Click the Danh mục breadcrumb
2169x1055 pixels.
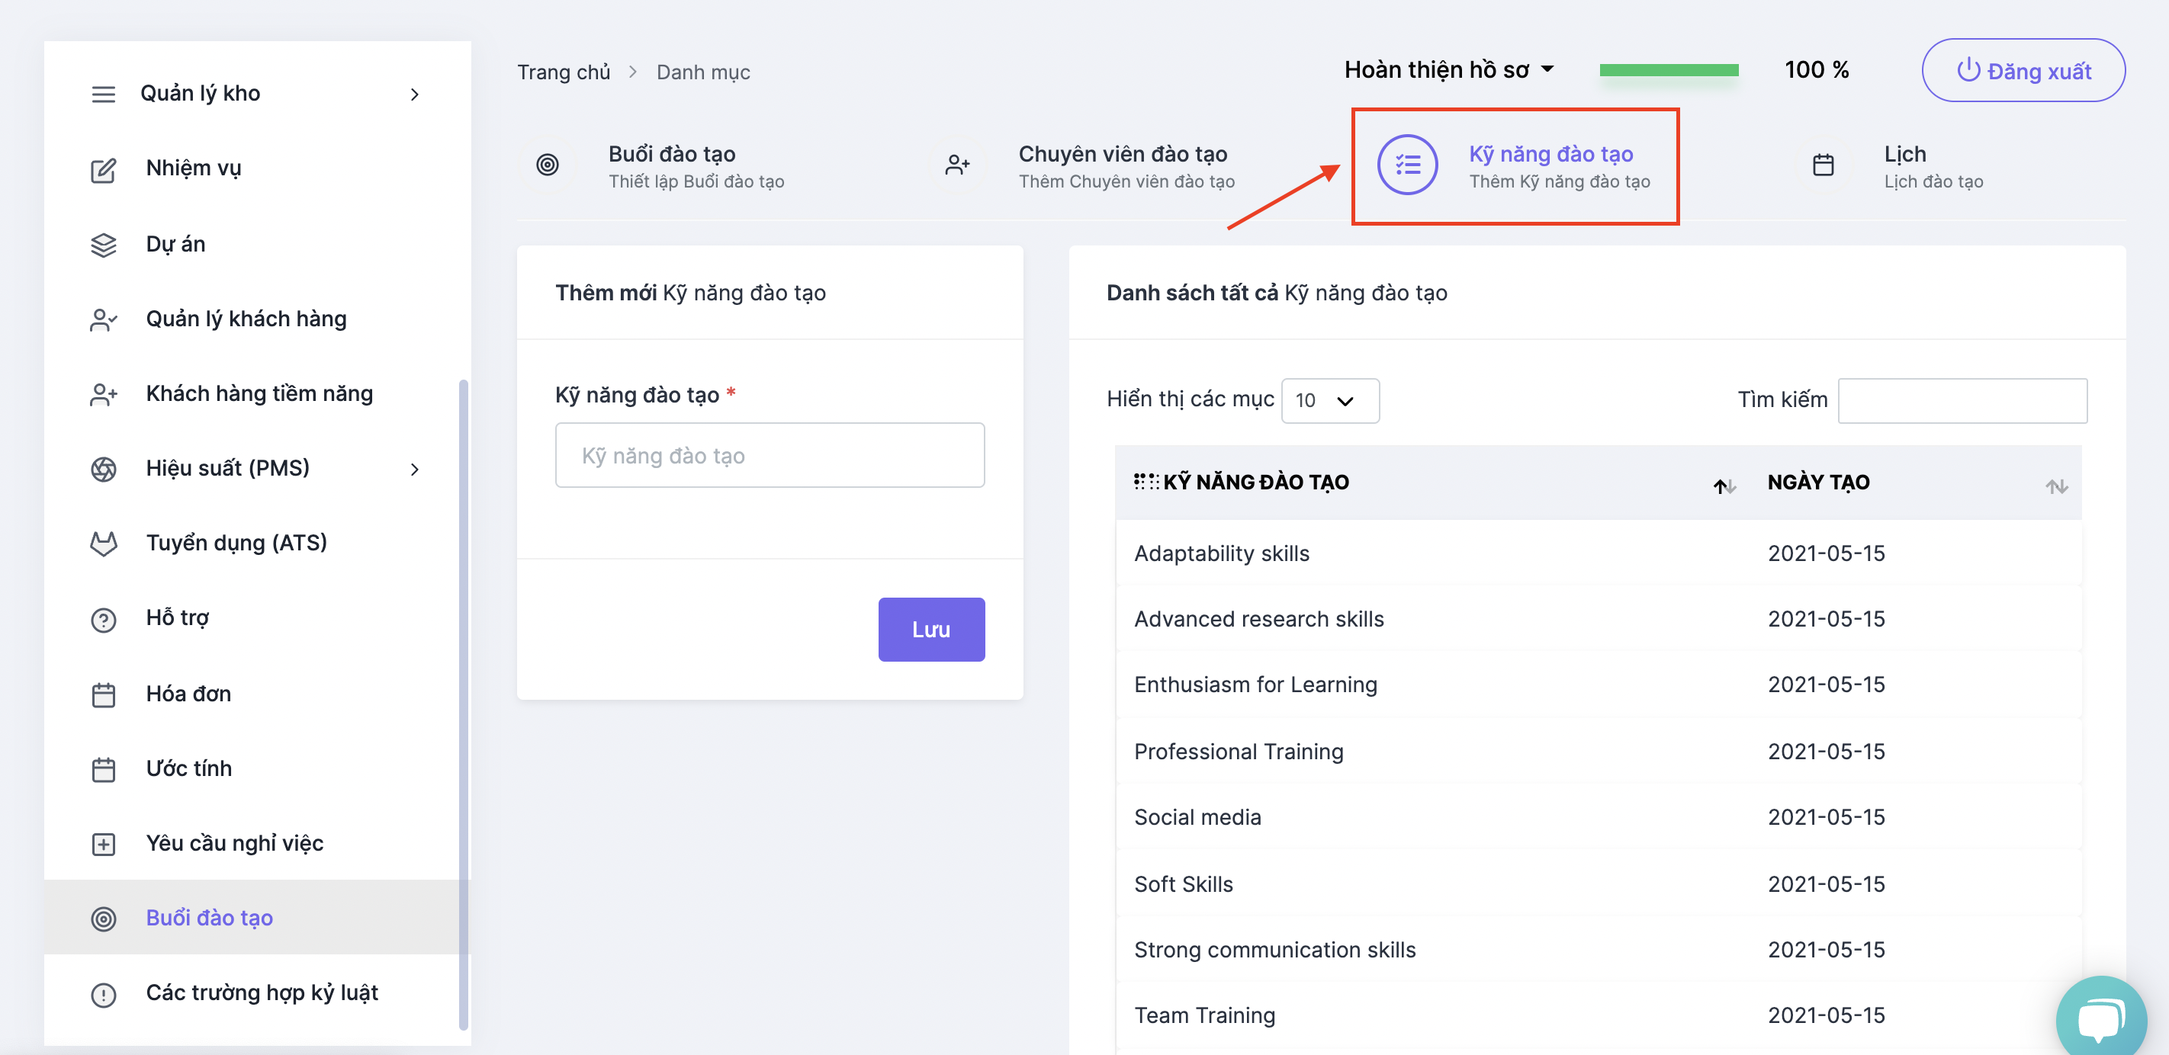tap(703, 72)
